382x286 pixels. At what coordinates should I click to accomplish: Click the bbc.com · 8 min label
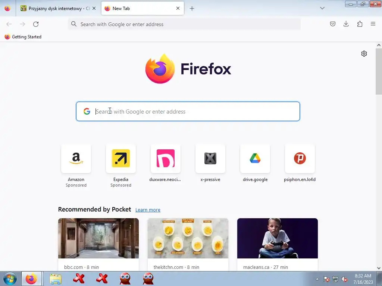point(81,267)
